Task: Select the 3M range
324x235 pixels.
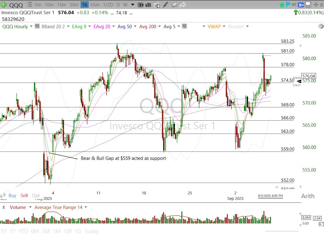Action: click(46, 231)
